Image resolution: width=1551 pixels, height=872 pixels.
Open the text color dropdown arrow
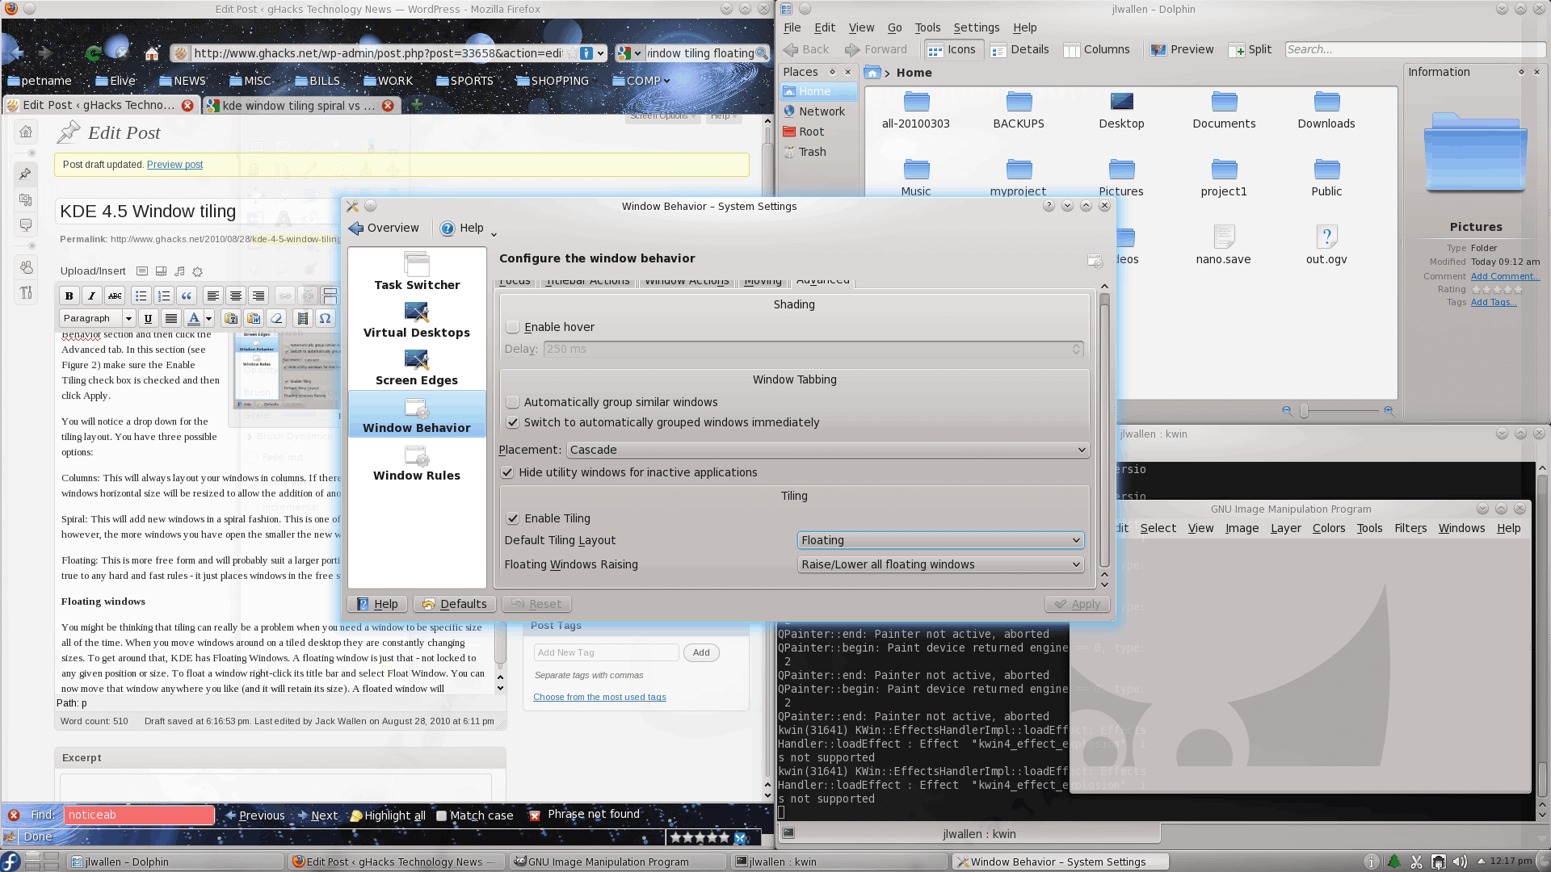(x=208, y=318)
